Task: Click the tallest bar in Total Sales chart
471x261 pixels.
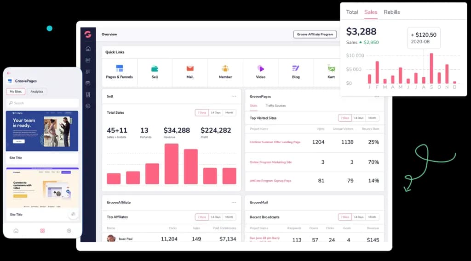Action: click(x=171, y=164)
